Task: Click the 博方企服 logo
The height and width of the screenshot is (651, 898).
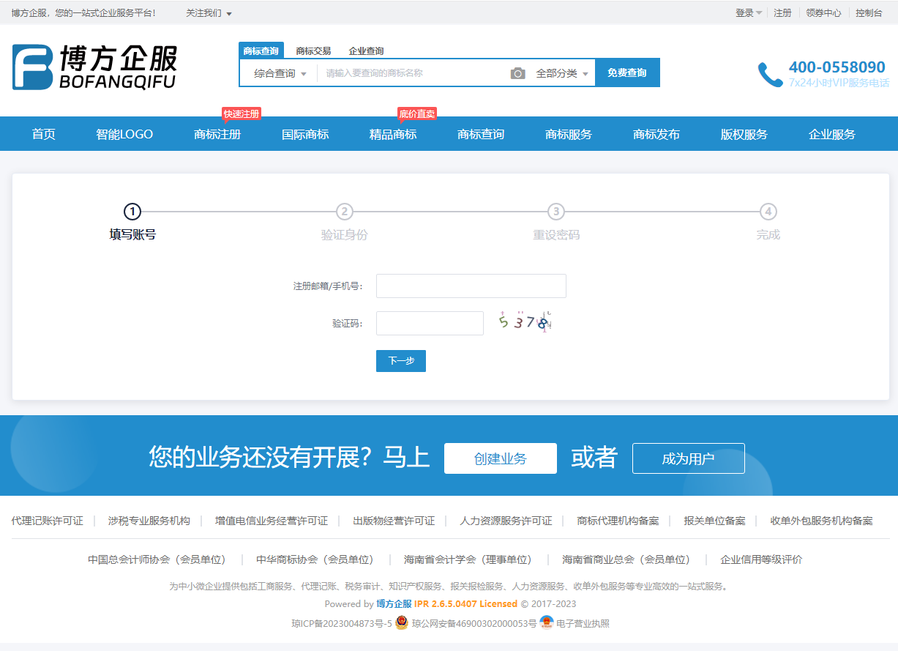Action: (95, 67)
